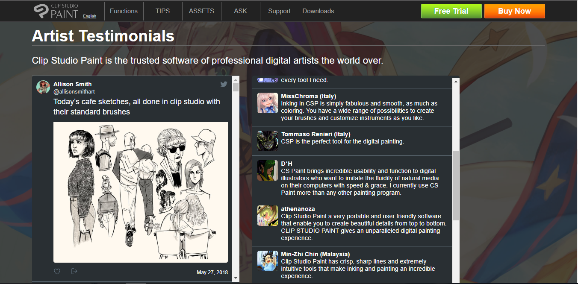Open Allison Smith's profile avatar
Image resolution: width=578 pixels, height=284 pixels.
click(x=43, y=87)
